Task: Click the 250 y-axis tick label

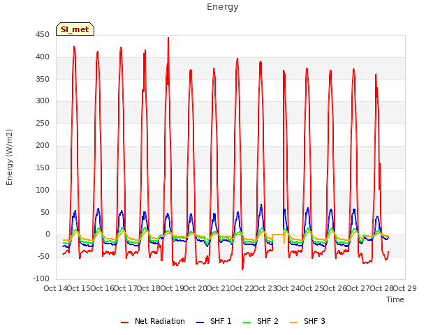Action: point(43,124)
